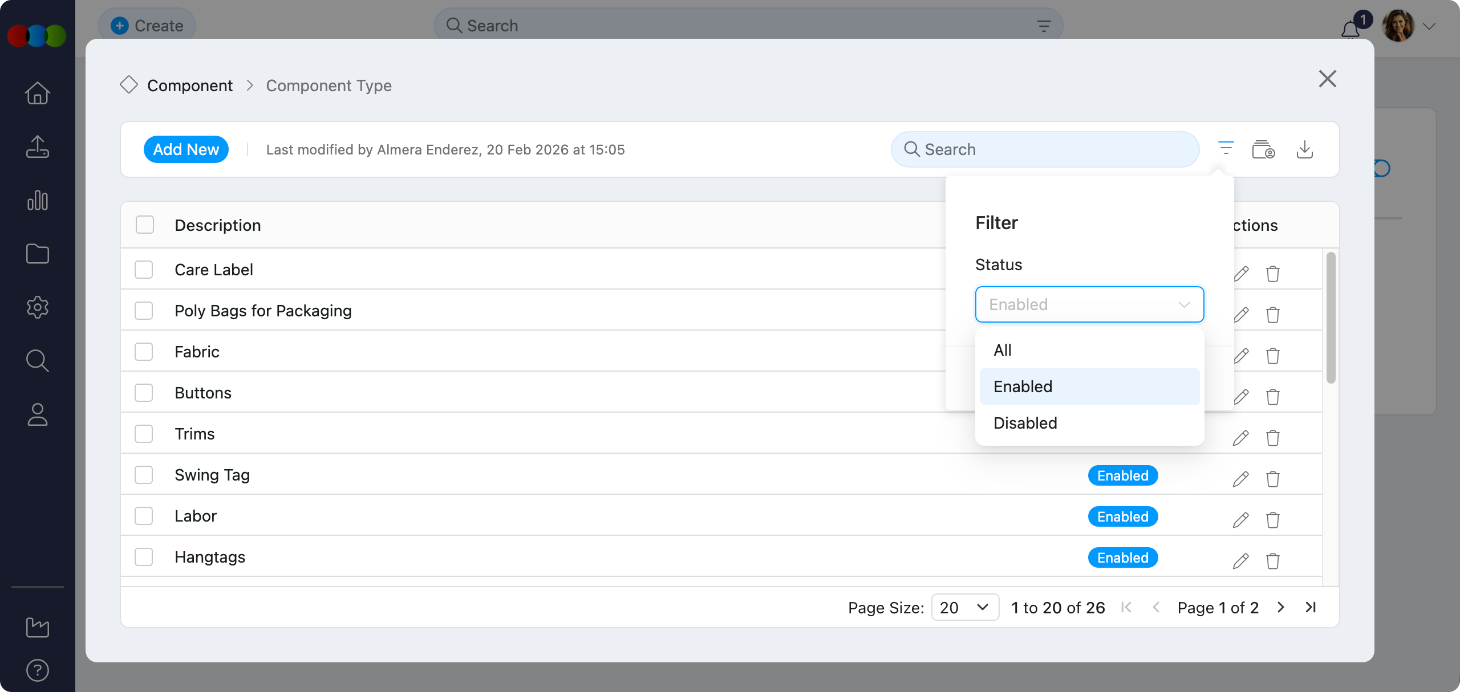Click the download export icon
Image resolution: width=1460 pixels, height=692 pixels.
point(1305,149)
